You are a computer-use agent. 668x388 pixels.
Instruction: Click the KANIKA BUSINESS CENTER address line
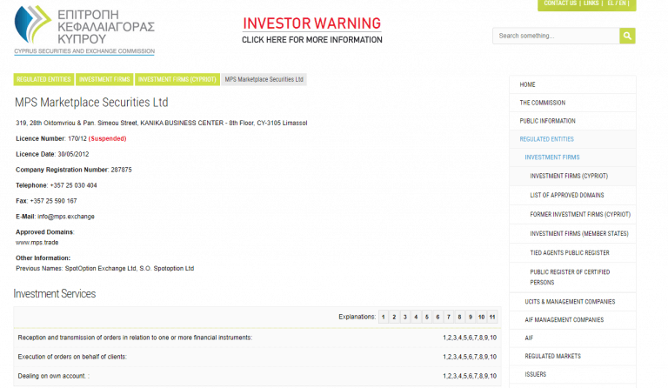(x=162, y=123)
